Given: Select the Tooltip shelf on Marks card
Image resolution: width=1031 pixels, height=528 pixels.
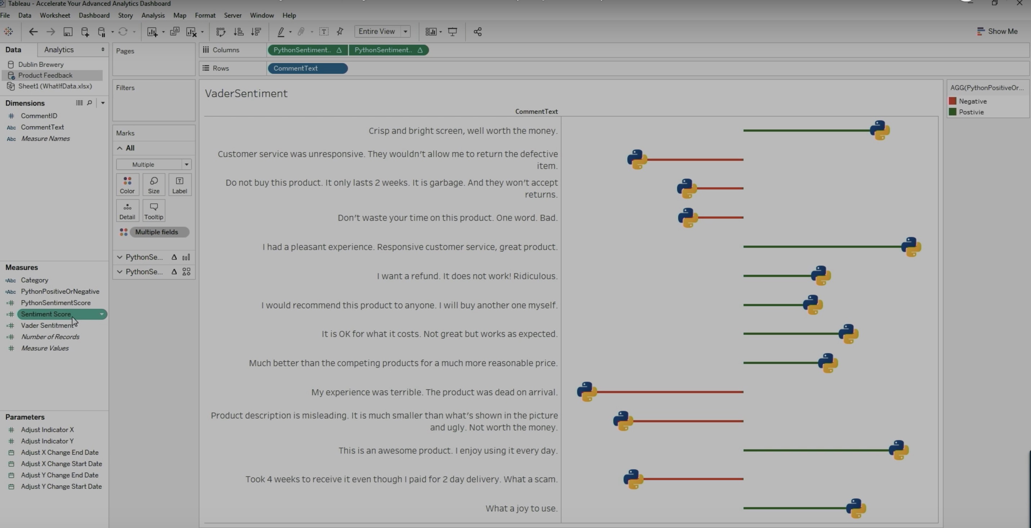Looking at the screenshot, I should click(153, 211).
